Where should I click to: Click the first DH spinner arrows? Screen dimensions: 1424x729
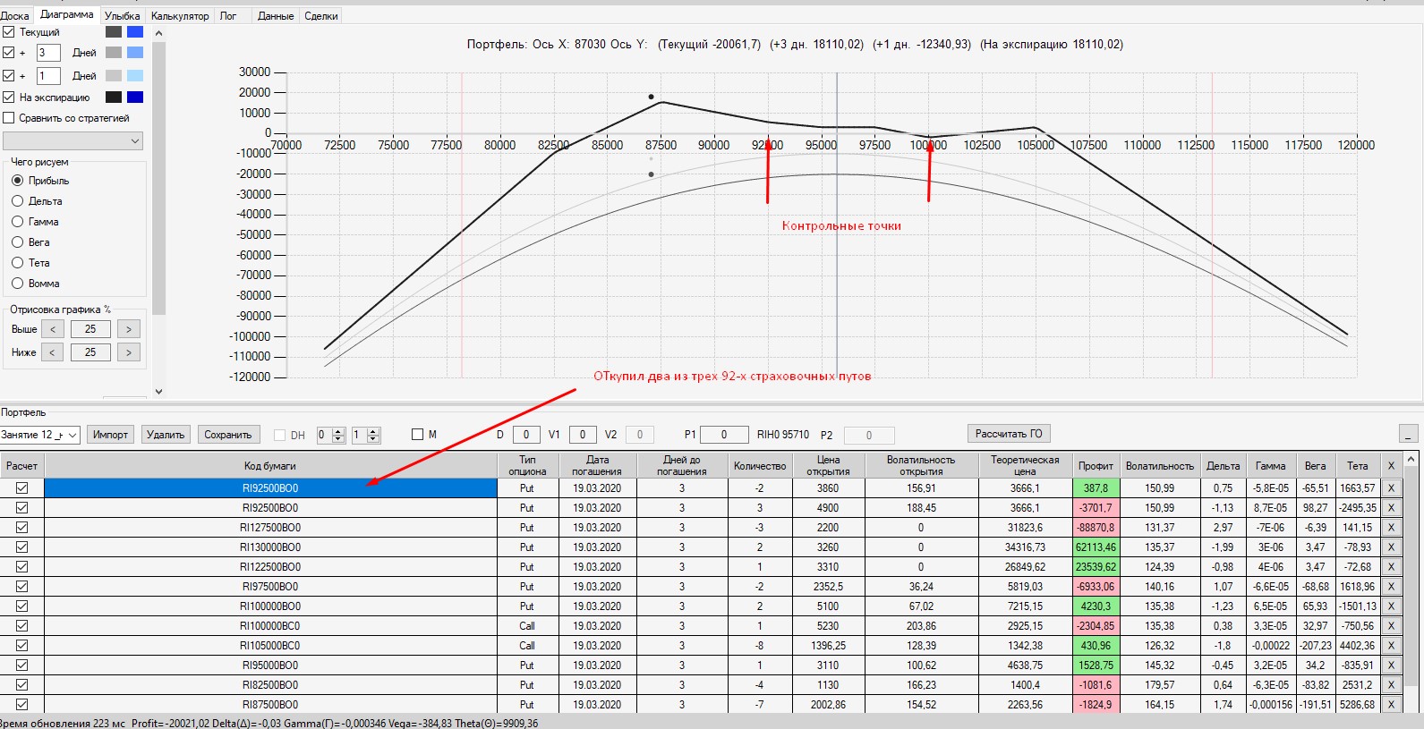[338, 435]
